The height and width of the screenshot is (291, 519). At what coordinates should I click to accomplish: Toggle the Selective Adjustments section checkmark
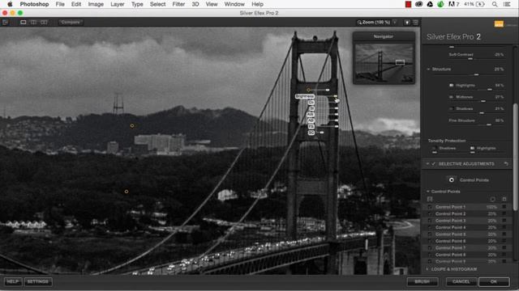(434, 163)
